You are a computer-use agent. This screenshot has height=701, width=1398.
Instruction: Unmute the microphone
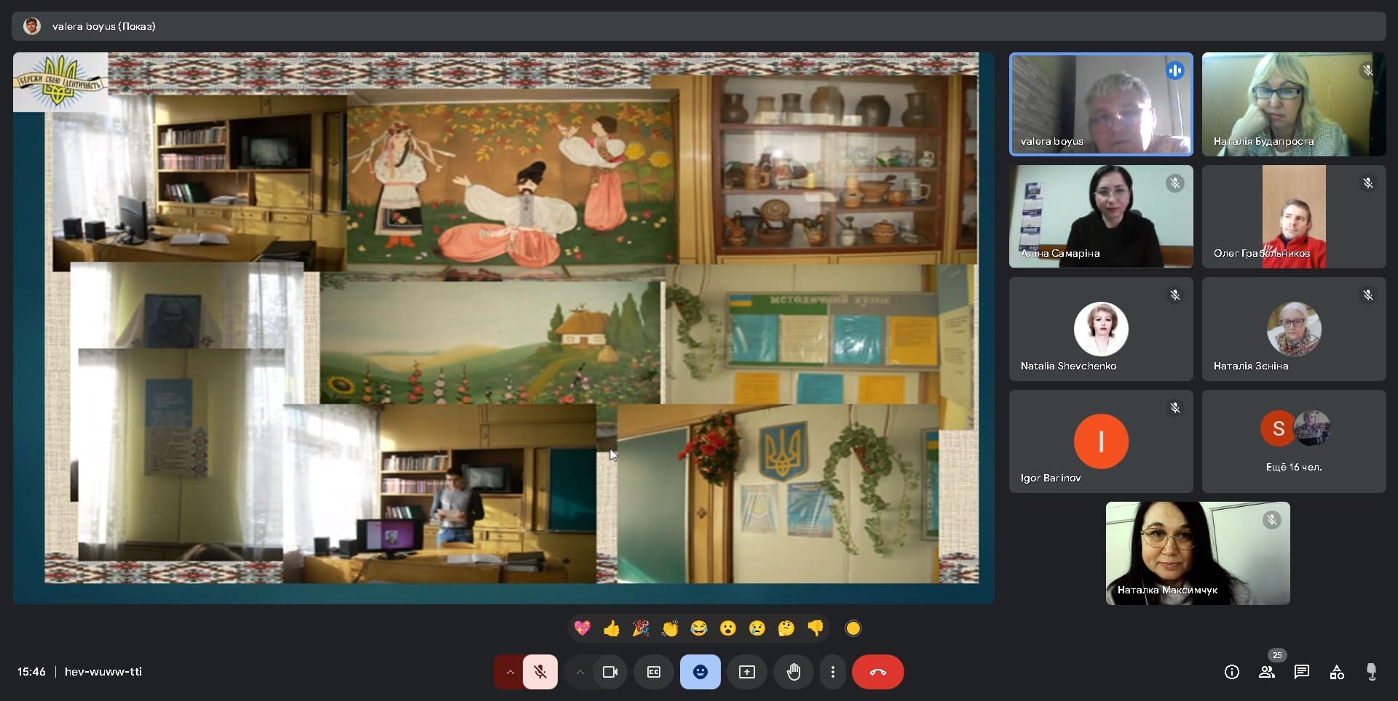540,672
